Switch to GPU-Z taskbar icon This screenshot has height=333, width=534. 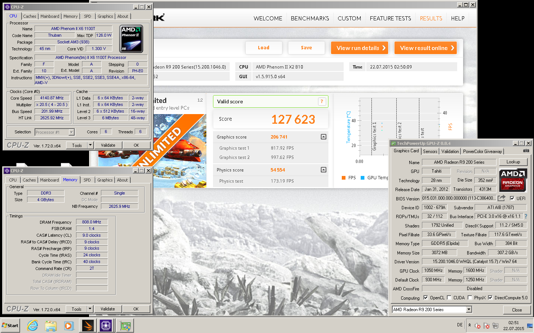click(x=125, y=326)
